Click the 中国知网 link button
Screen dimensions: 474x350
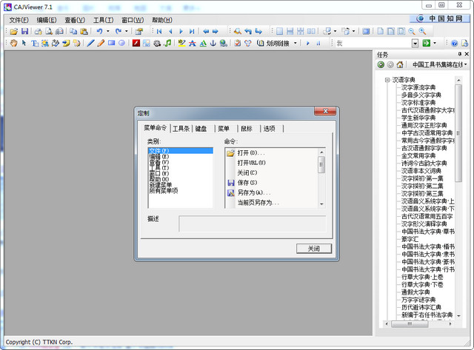[440, 18]
